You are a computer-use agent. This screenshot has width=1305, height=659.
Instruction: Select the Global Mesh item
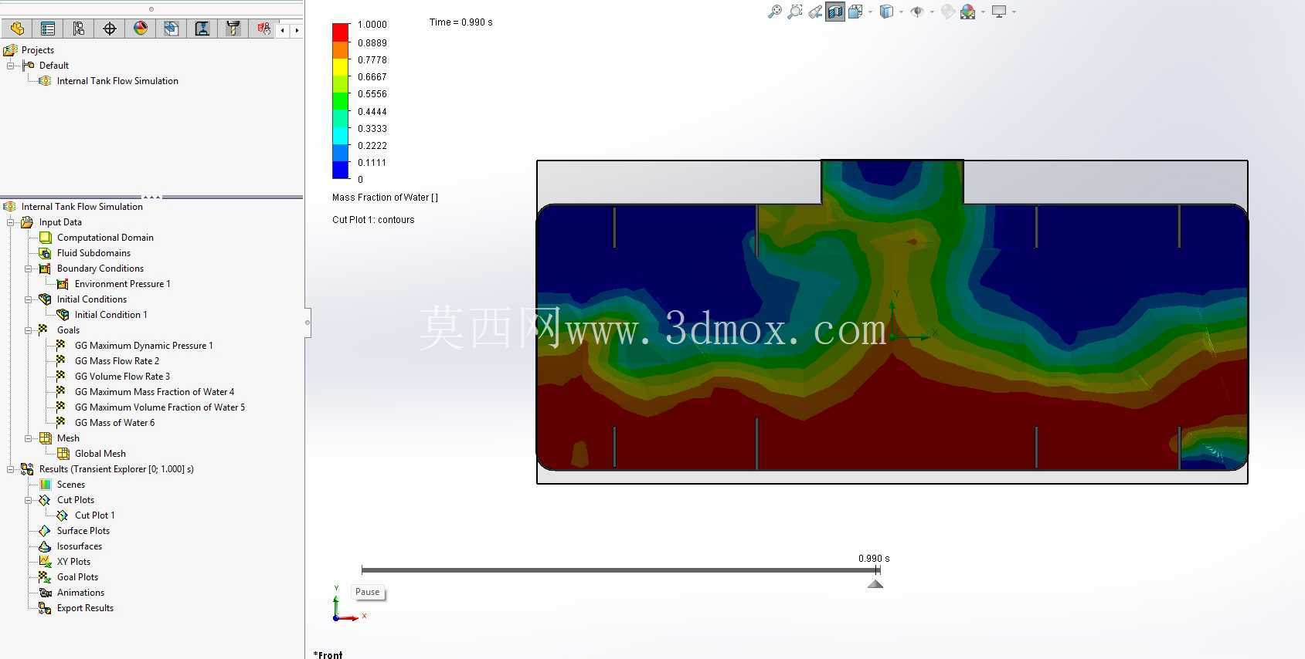pos(100,454)
